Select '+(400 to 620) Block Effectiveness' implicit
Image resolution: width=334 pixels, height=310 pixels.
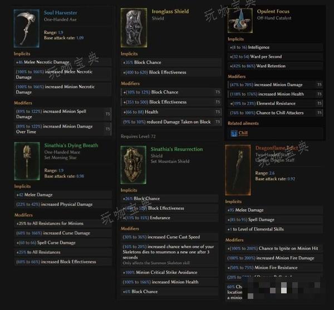171,72
